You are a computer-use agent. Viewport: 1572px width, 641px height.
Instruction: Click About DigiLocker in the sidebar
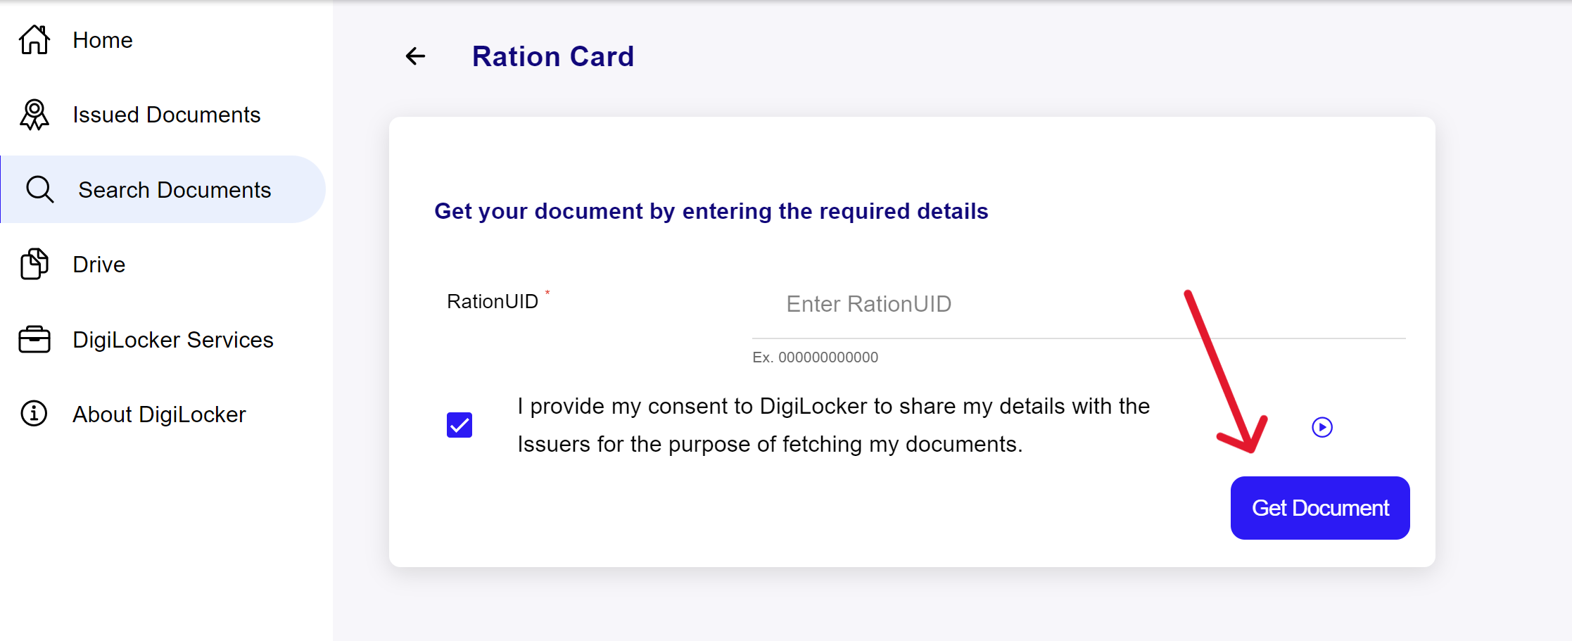pyautogui.click(x=158, y=414)
